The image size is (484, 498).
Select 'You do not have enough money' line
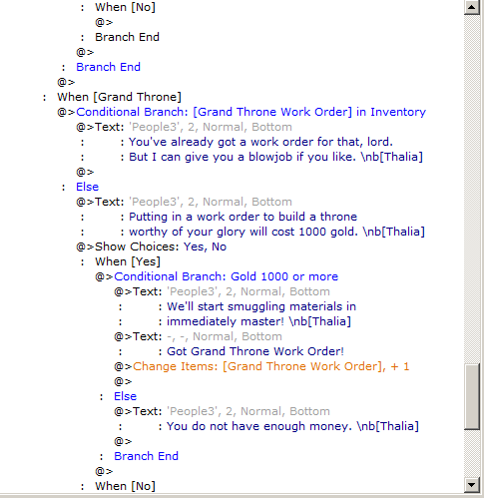coord(292,426)
